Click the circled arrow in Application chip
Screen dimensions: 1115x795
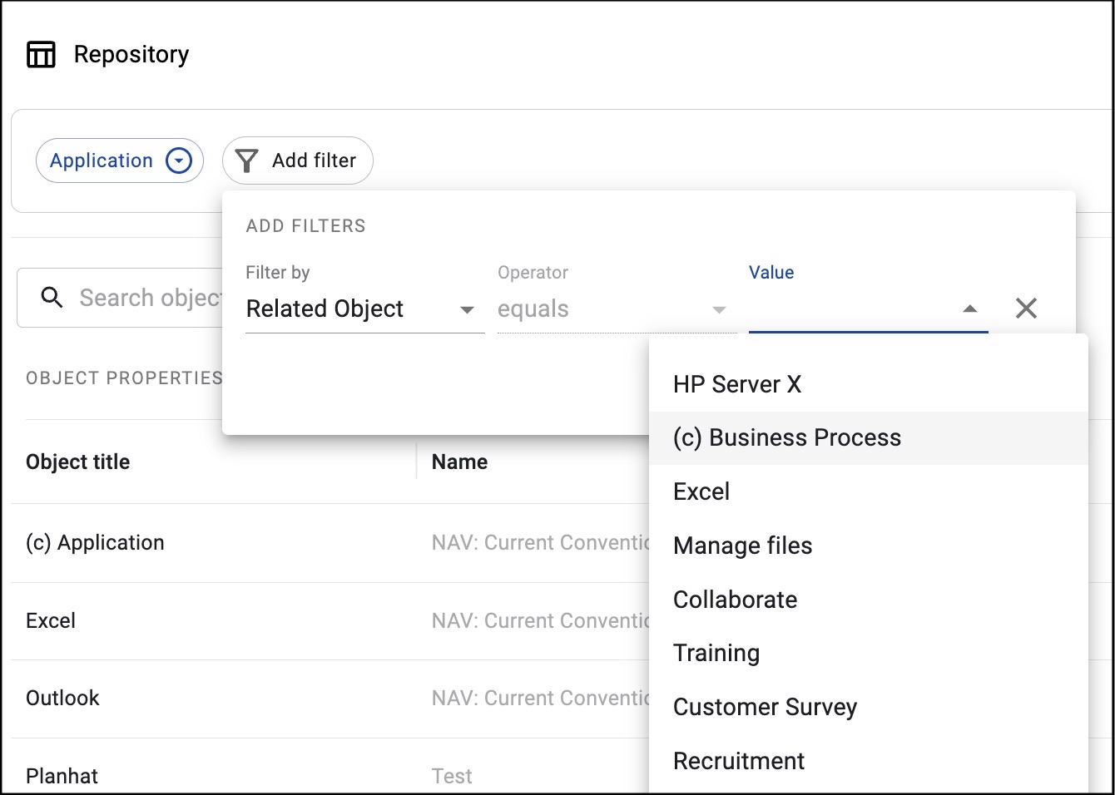(x=179, y=160)
